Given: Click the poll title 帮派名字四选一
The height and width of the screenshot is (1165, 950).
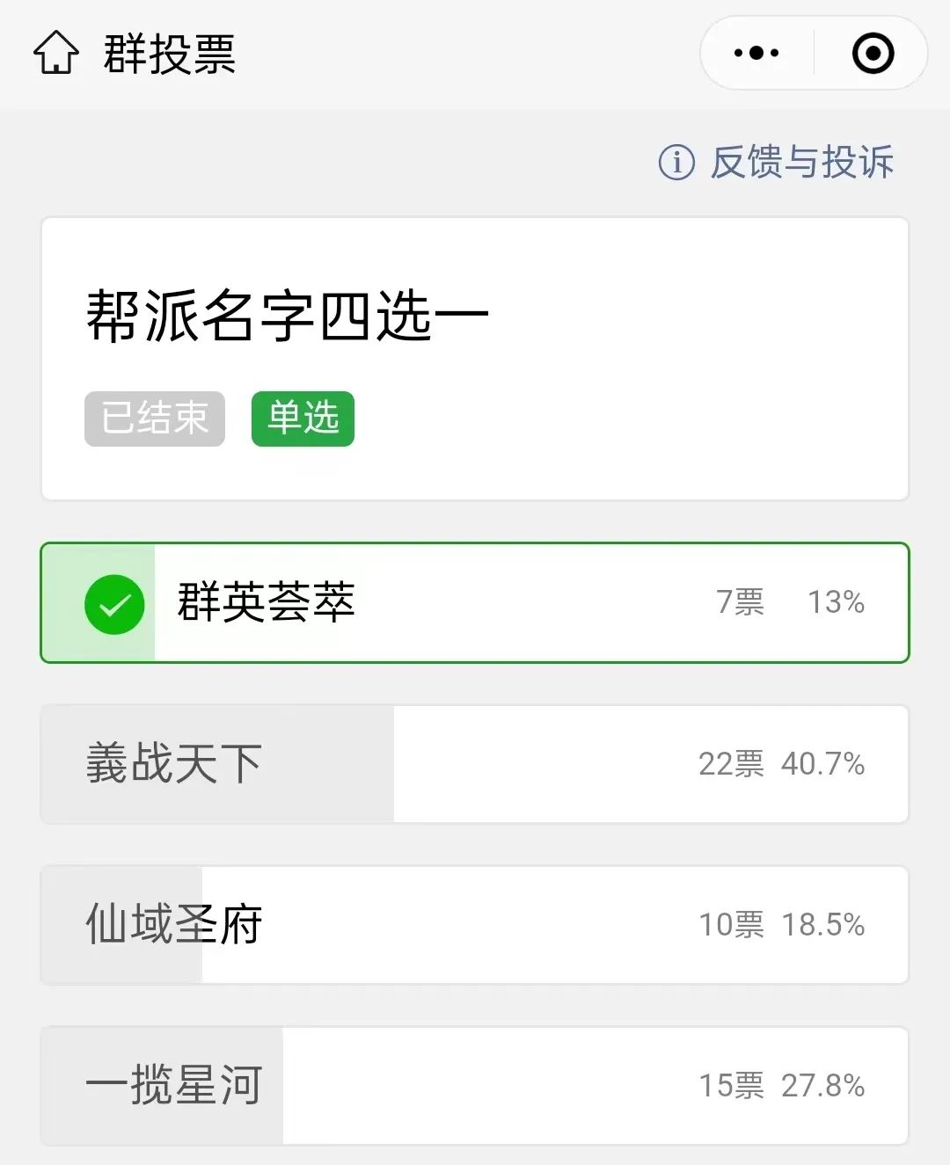Looking at the screenshot, I should [288, 317].
